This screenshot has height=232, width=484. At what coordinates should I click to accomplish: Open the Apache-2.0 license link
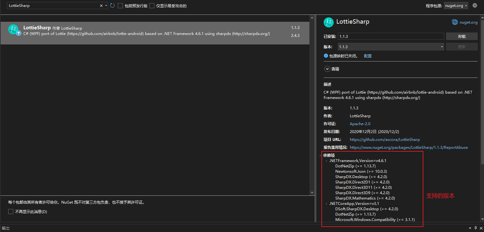pyautogui.click(x=360, y=124)
